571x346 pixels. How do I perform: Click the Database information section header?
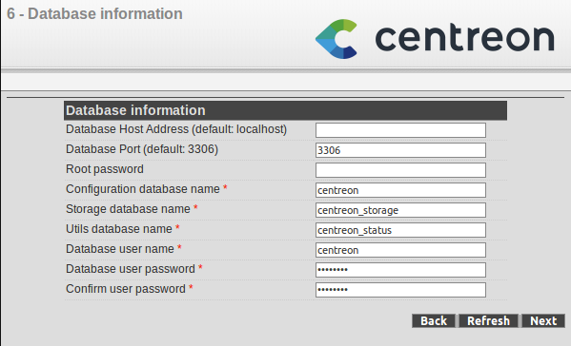(285, 110)
